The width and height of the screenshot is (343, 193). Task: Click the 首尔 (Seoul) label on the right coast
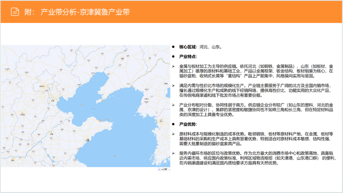161,121
